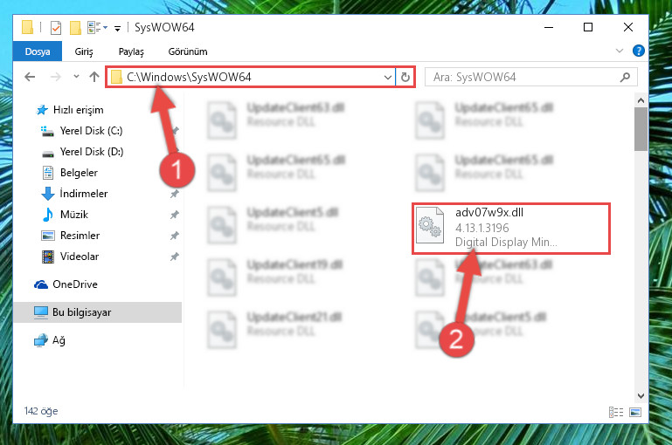Click the Forward navigation arrow
672x445 pixels.
(x=56, y=77)
